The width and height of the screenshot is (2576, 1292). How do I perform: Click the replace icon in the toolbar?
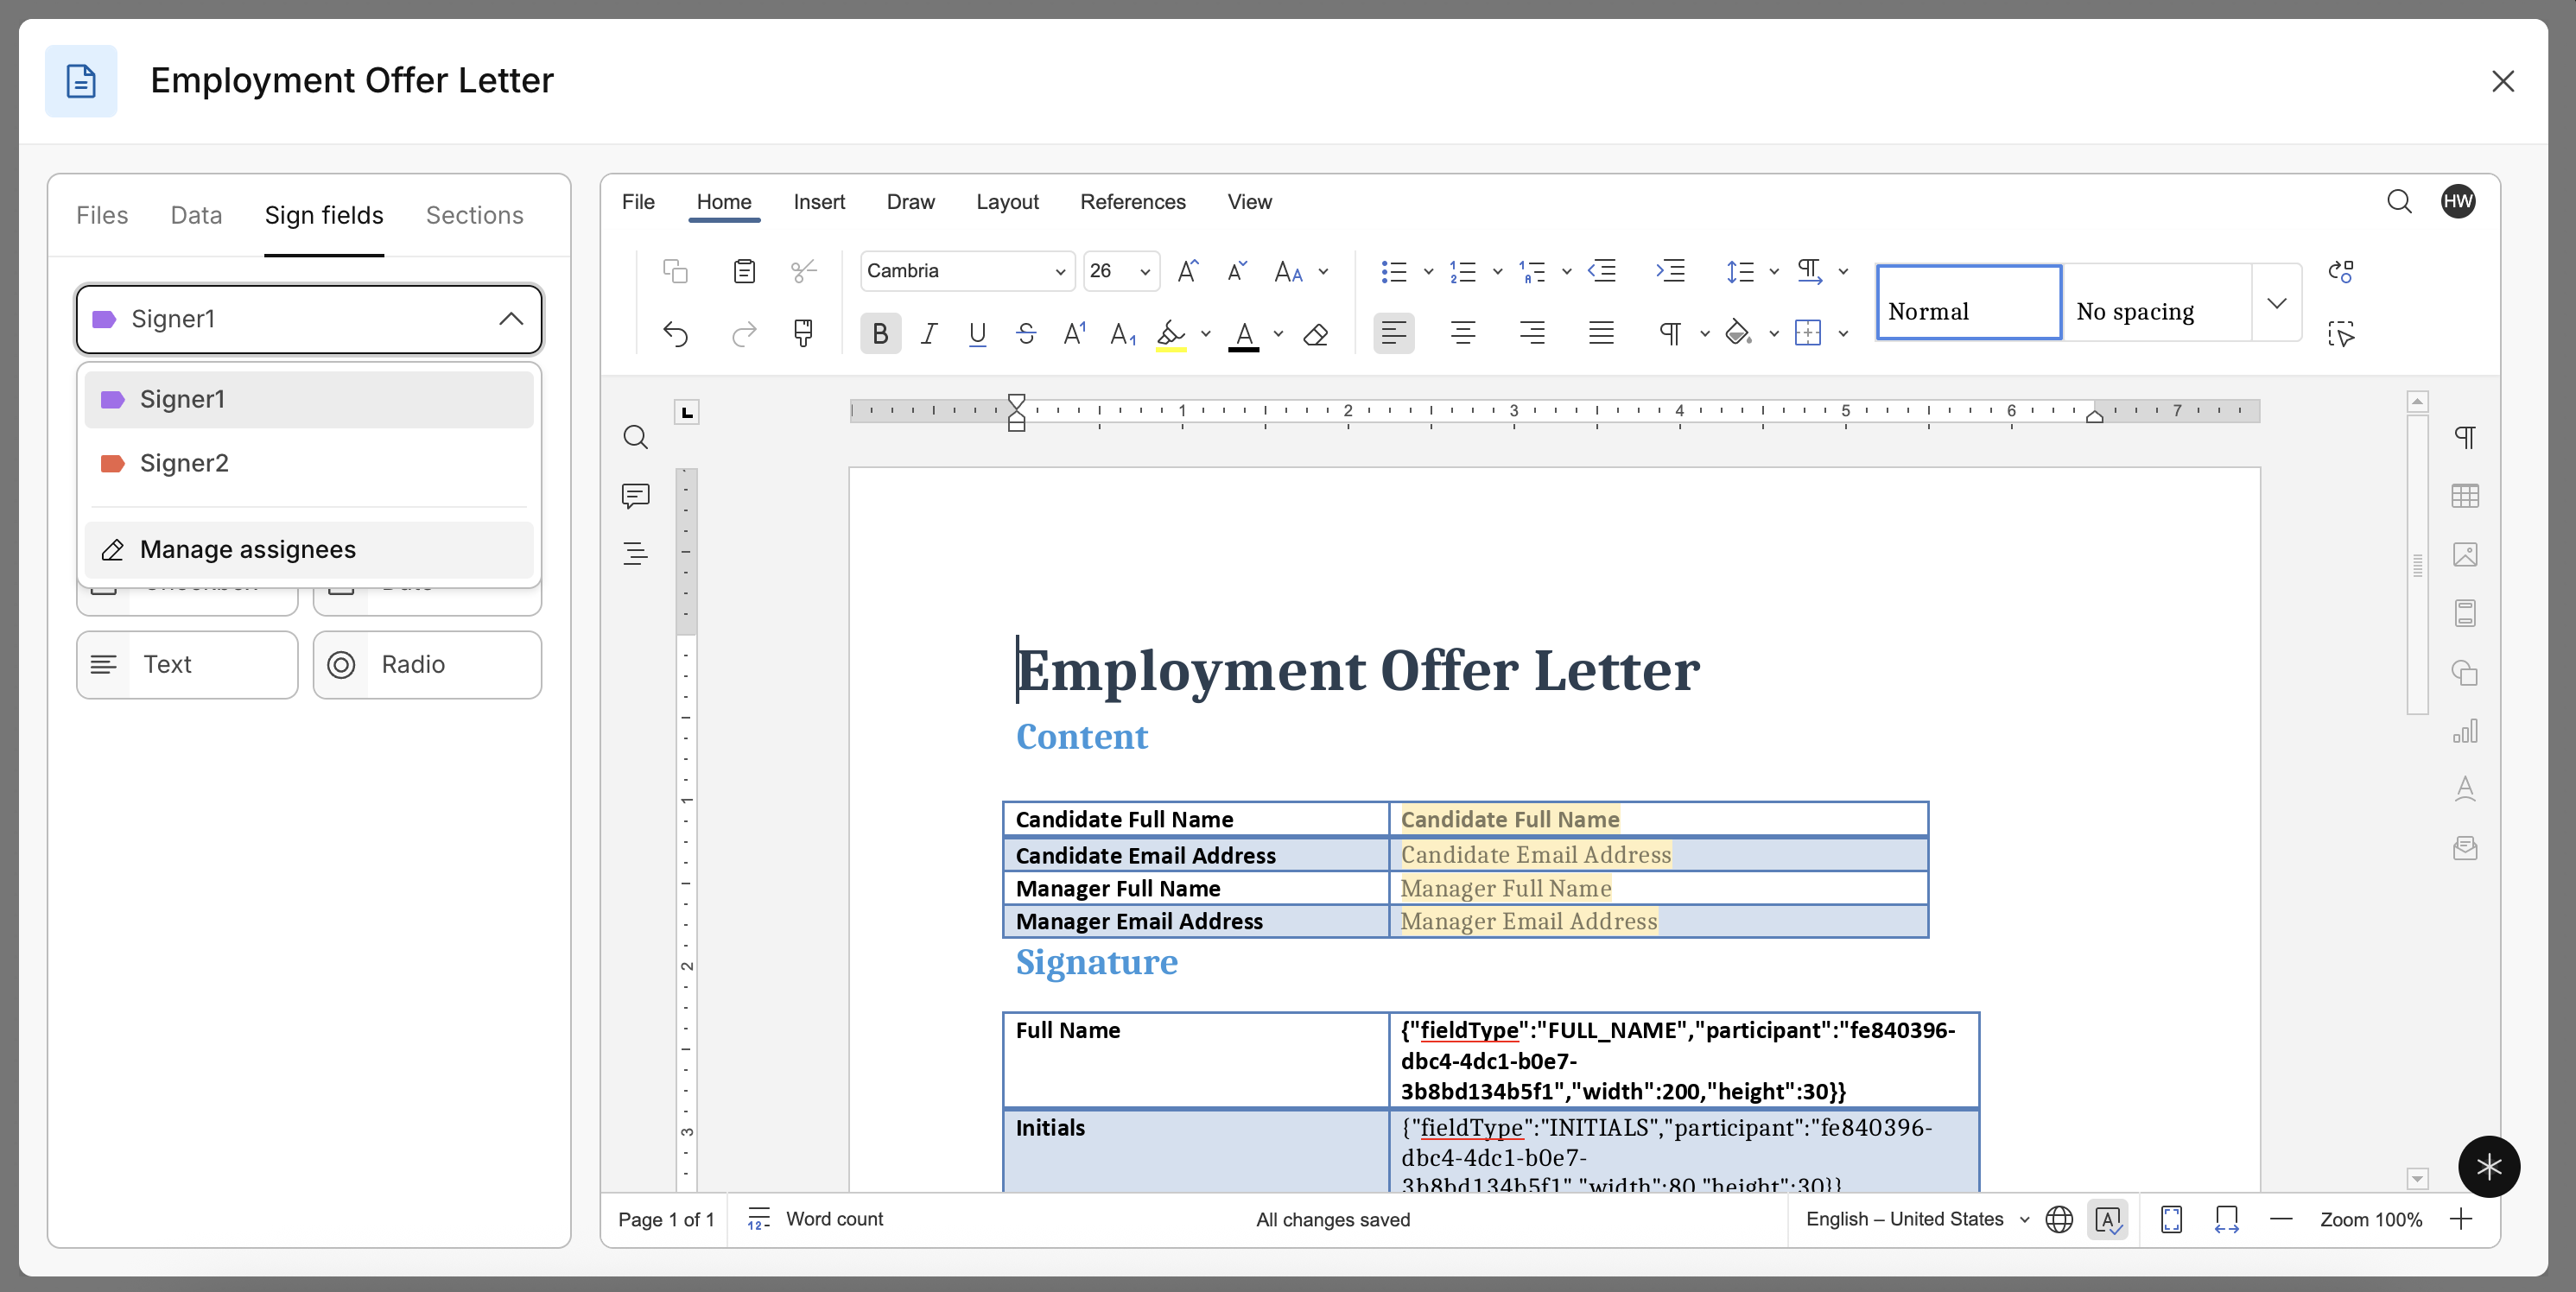coord(2341,271)
